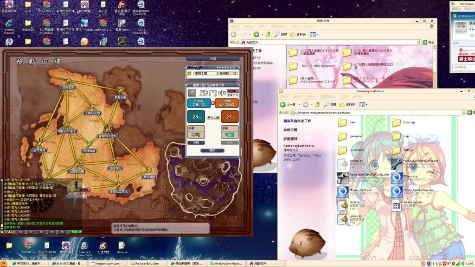Select F2 chat tab in game
Image resolution: width=475 pixels, height=267 pixels.
[x=31, y=232]
